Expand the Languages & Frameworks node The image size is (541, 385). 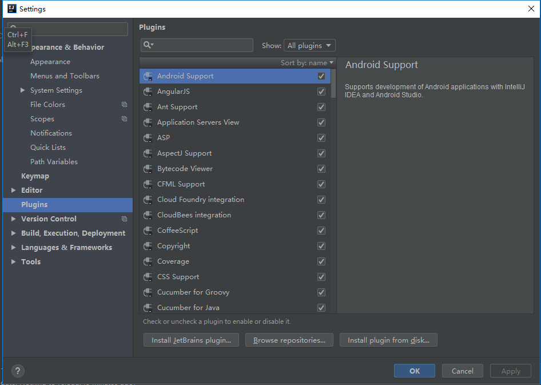pyautogui.click(x=14, y=247)
